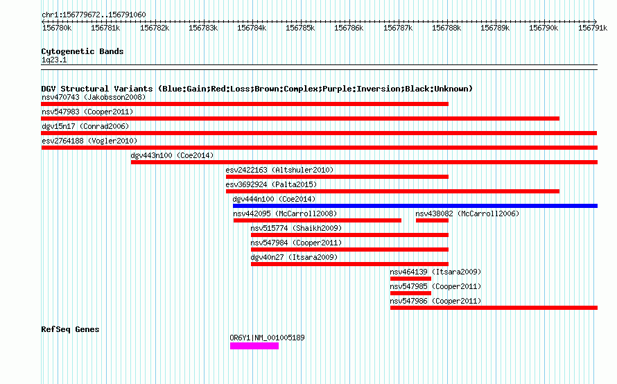Select the esv2764188 red variant bar
Screen dimensions: 617x384
click(x=319, y=148)
